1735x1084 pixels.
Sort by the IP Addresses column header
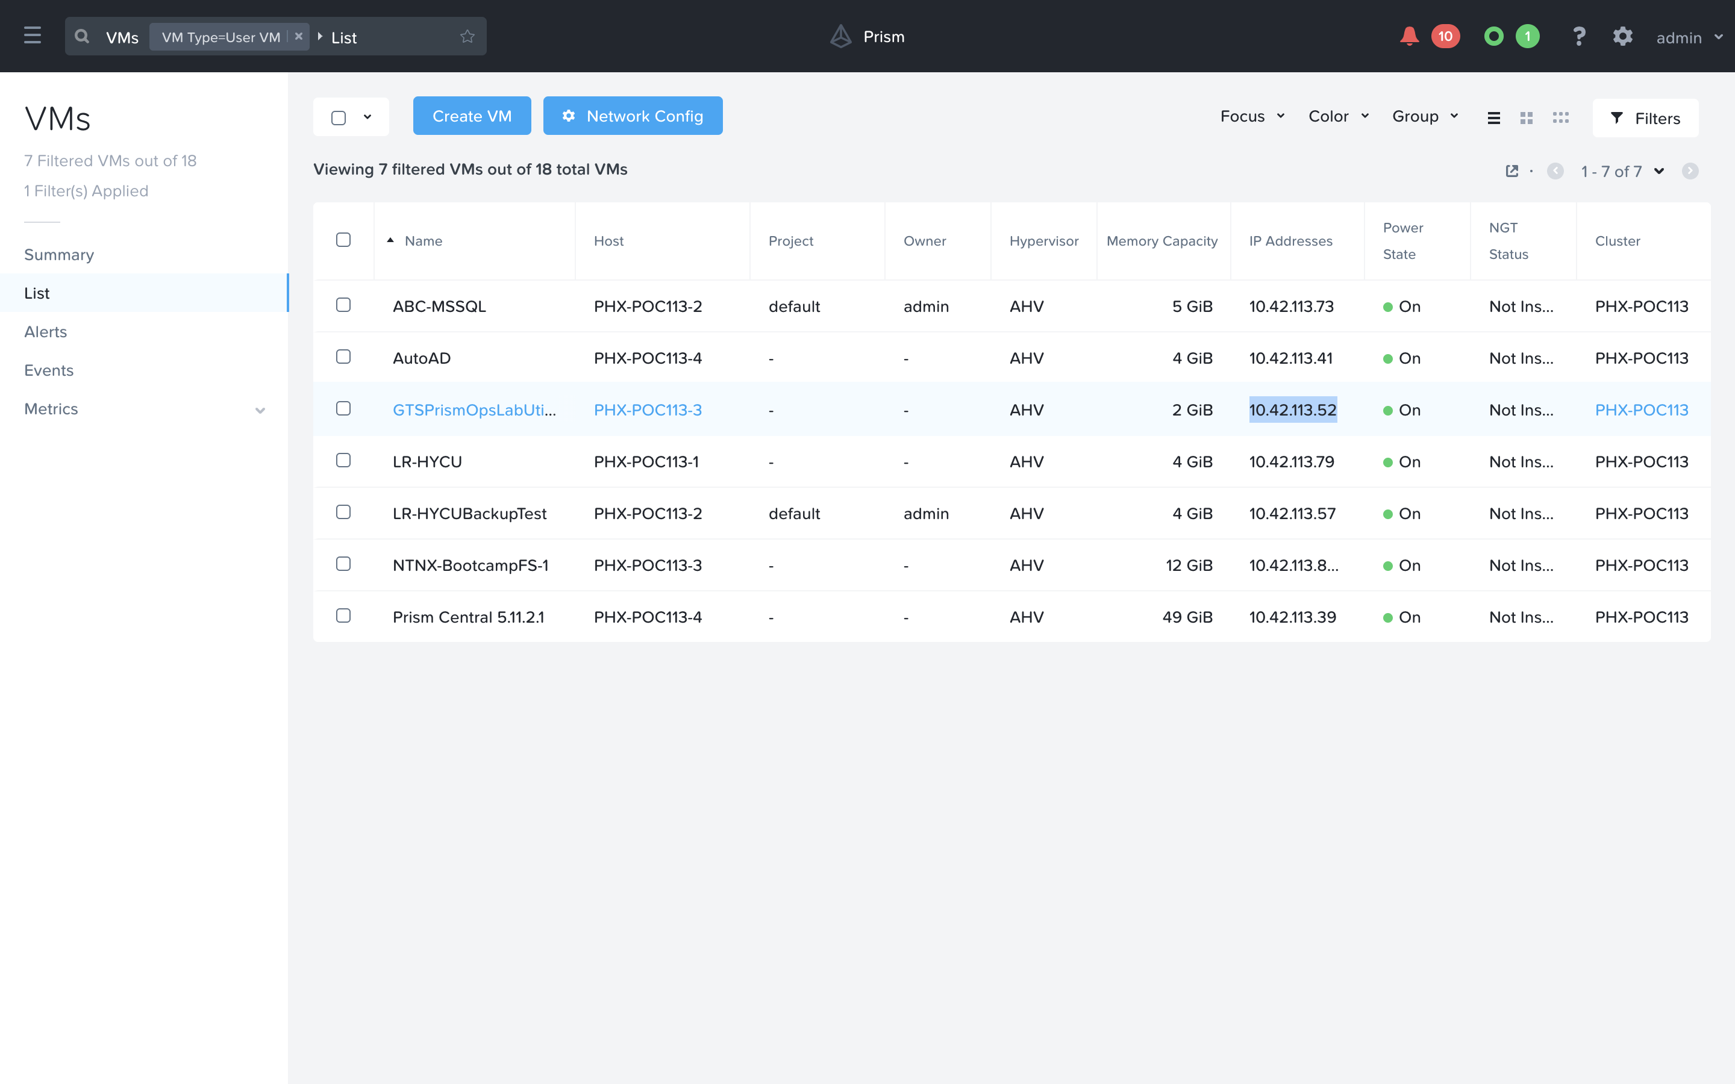coord(1290,241)
